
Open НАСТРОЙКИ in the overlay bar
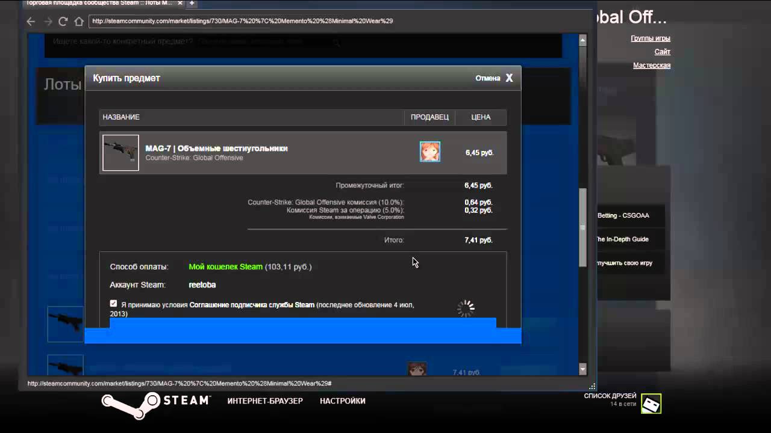click(x=343, y=401)
